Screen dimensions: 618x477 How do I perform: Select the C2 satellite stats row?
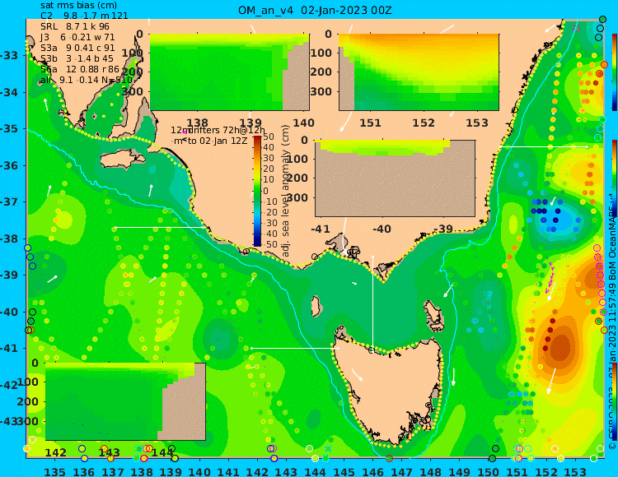click(84, 16)
